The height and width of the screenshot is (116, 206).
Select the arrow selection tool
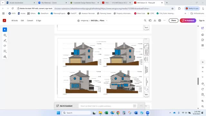pyautogui.click(x=5, y=30)
